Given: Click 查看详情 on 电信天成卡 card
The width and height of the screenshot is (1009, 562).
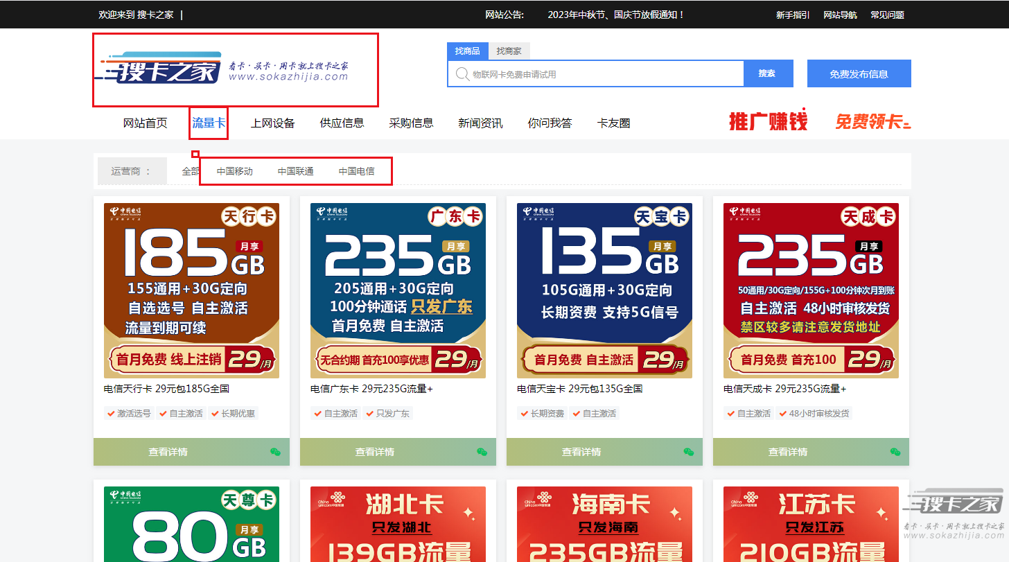Looking at the screenshot, I should pyautogui.click(x=788, y=452).
